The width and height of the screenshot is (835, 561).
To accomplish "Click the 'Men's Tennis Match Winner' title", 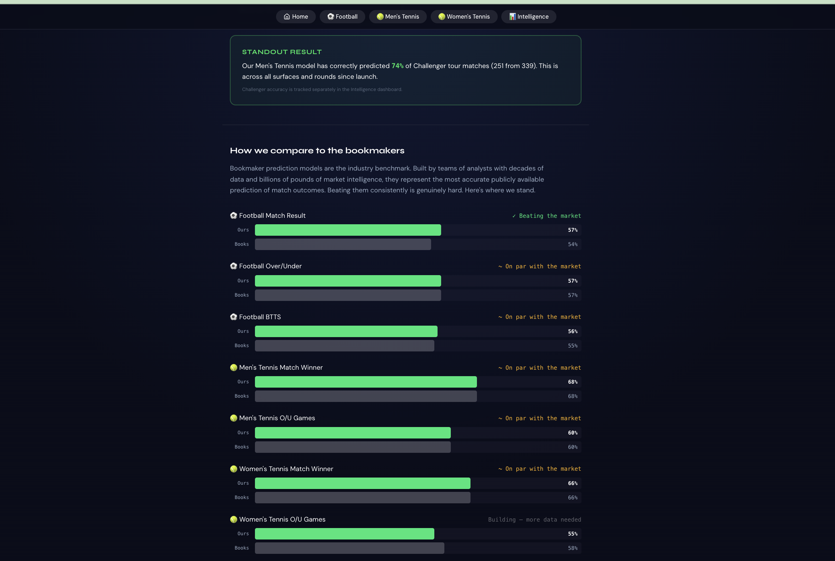I will [281, 368].
